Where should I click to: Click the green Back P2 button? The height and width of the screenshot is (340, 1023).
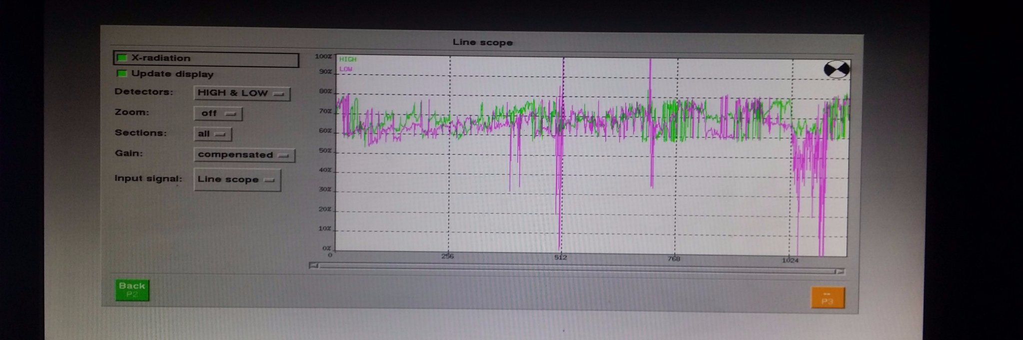[132, 290]
